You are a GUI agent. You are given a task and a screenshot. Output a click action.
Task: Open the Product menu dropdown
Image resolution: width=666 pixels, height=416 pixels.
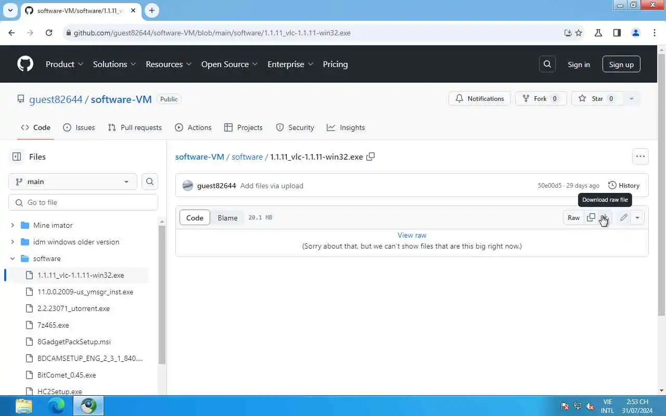(65, 64)
